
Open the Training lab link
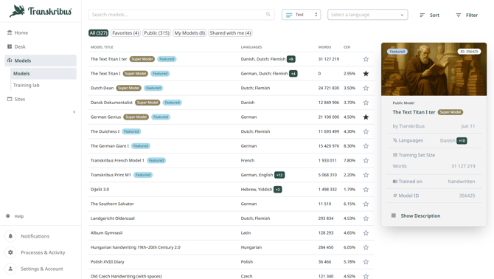tap(26, 85)
